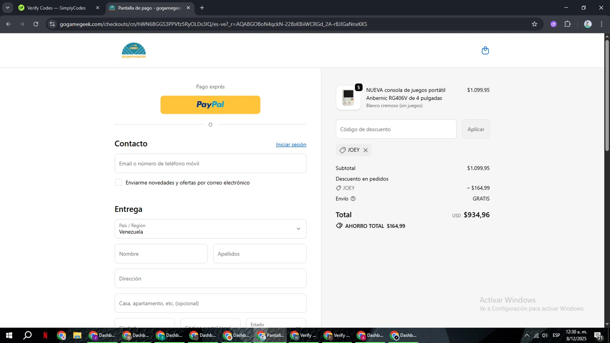The image size is (610, 343).
Task: Click the Anbernic console product thumbnail
Action: [349, 98]
